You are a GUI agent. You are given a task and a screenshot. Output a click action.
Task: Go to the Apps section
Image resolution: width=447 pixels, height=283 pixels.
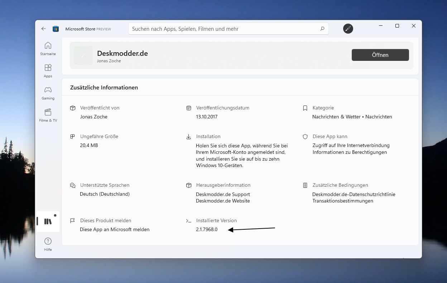point(48,71)
